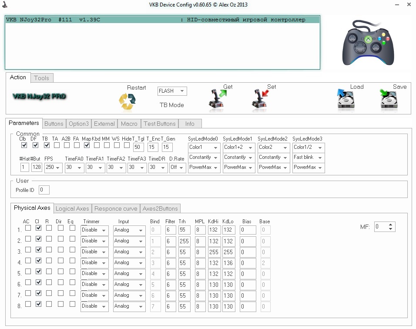
Task: Click the joystick icon in title bar
Action: (5, 4)
